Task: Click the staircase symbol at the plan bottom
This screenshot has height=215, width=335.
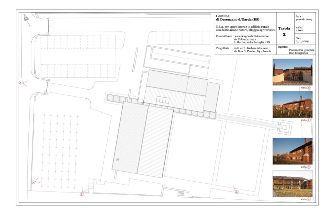Action: coord(181,194)
